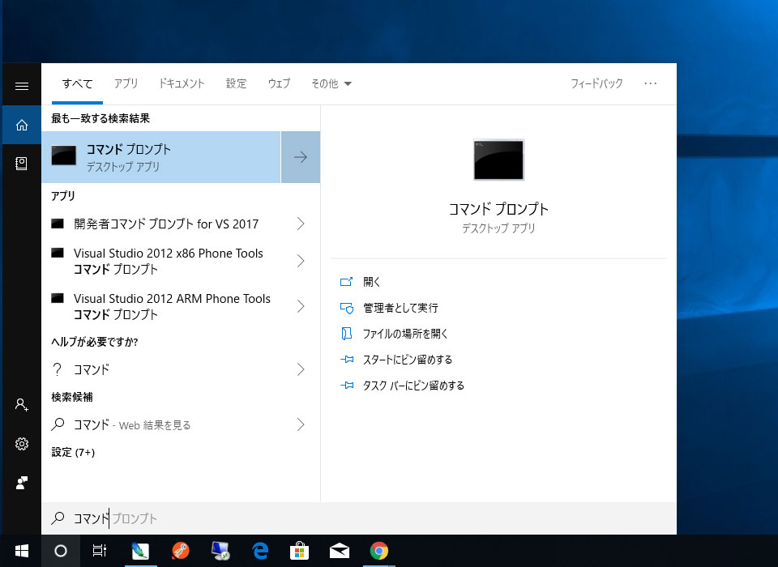Screen dimensions: 778x567
Task: Switch to the 設定 tab
Action: click(236, 83)
